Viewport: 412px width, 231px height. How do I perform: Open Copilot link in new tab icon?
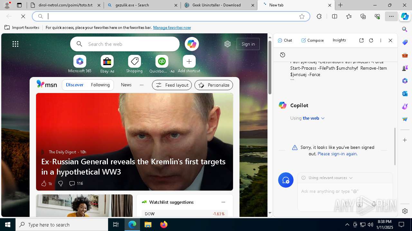coord(361,40)
